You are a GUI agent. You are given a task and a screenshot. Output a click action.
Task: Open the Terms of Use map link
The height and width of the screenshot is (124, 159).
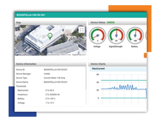pos(66,55)
